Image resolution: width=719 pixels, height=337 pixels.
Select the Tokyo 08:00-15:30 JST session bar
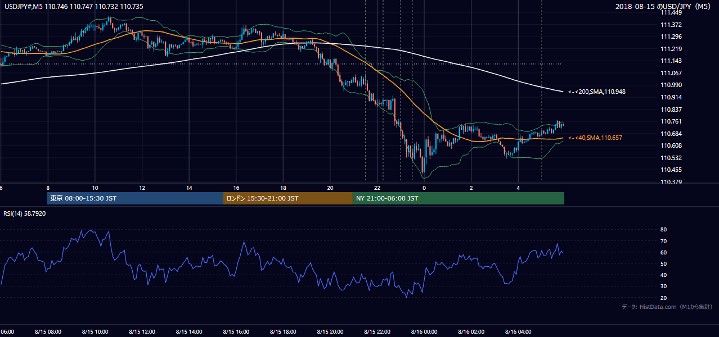click(x=135, y=198)
